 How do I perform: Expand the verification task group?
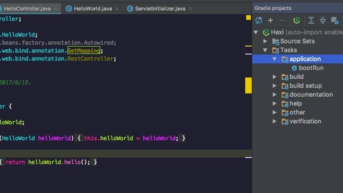pos(275,121)
